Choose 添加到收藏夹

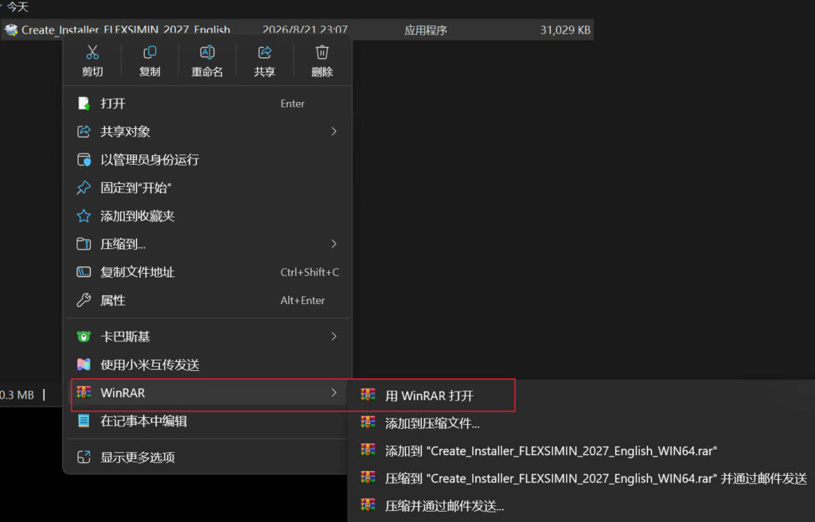coord(207,216)
